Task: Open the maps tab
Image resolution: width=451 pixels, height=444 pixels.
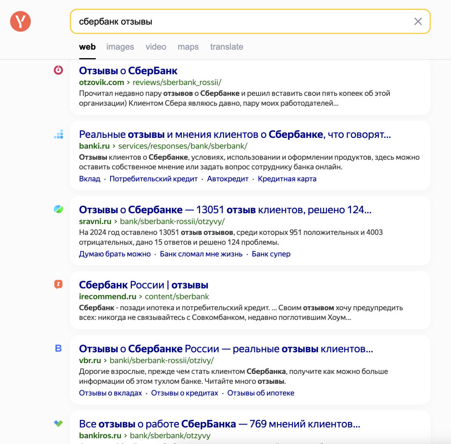Action: [188, 47]
